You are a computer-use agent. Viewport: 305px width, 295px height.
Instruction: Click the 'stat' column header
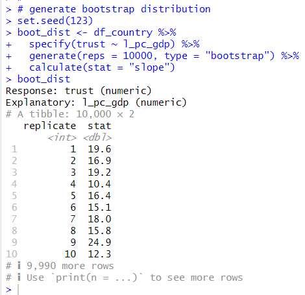(x=99, y=126)
